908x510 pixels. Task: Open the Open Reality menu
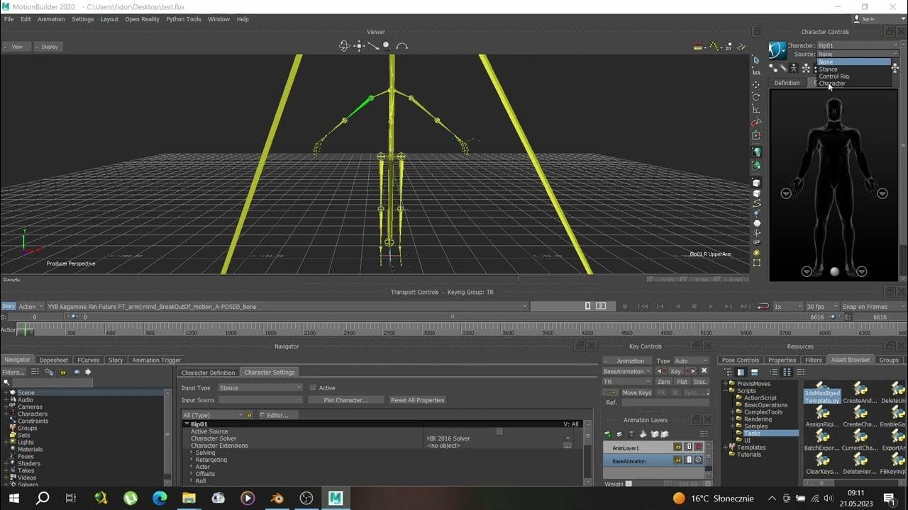click(143, 19)
